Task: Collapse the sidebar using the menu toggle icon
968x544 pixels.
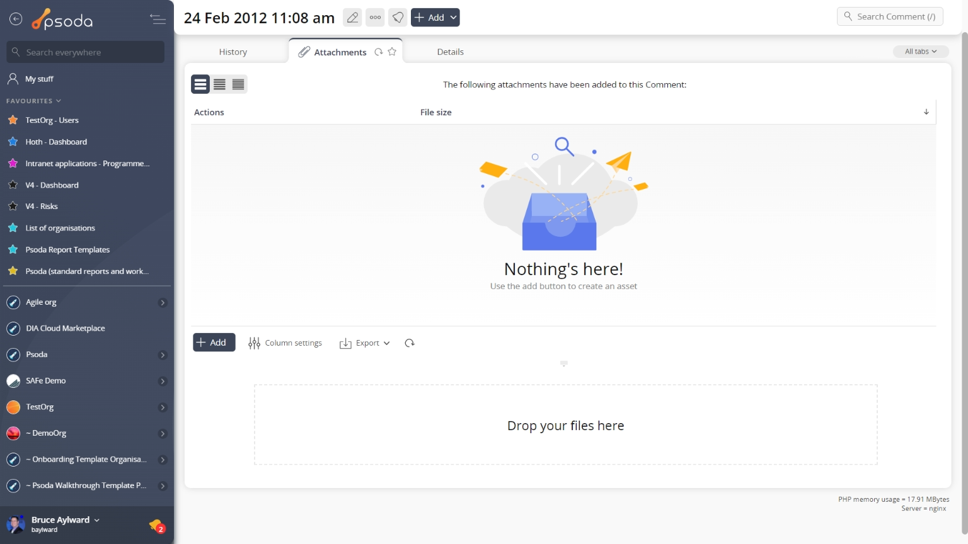Action: pyautogui.click(x=158, y=20)
